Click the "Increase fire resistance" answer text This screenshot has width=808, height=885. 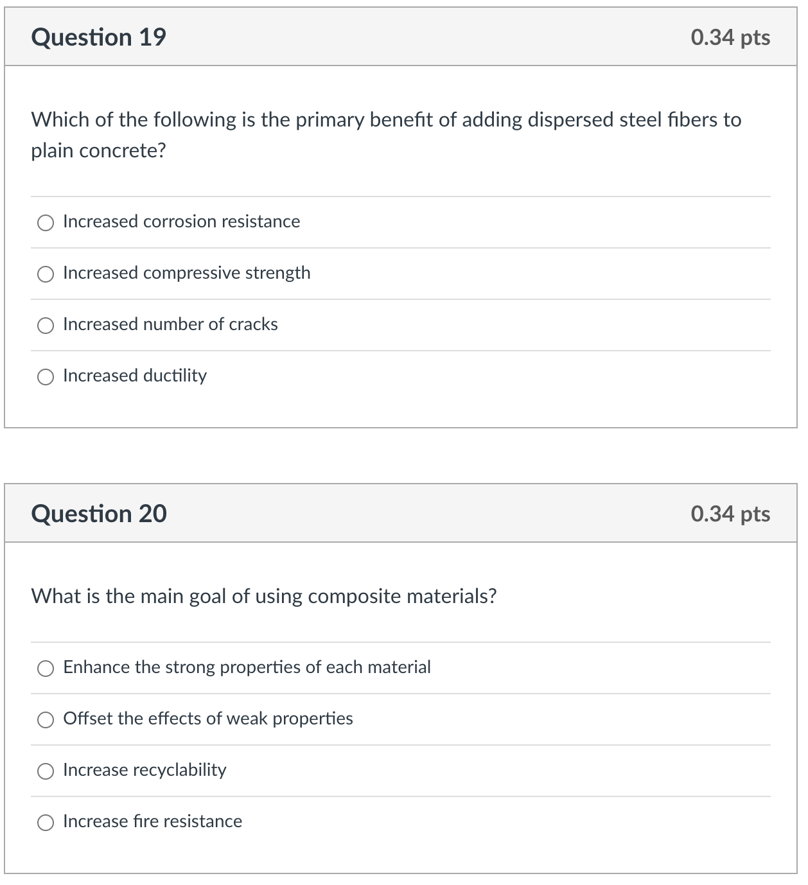[x=152, y=821]
